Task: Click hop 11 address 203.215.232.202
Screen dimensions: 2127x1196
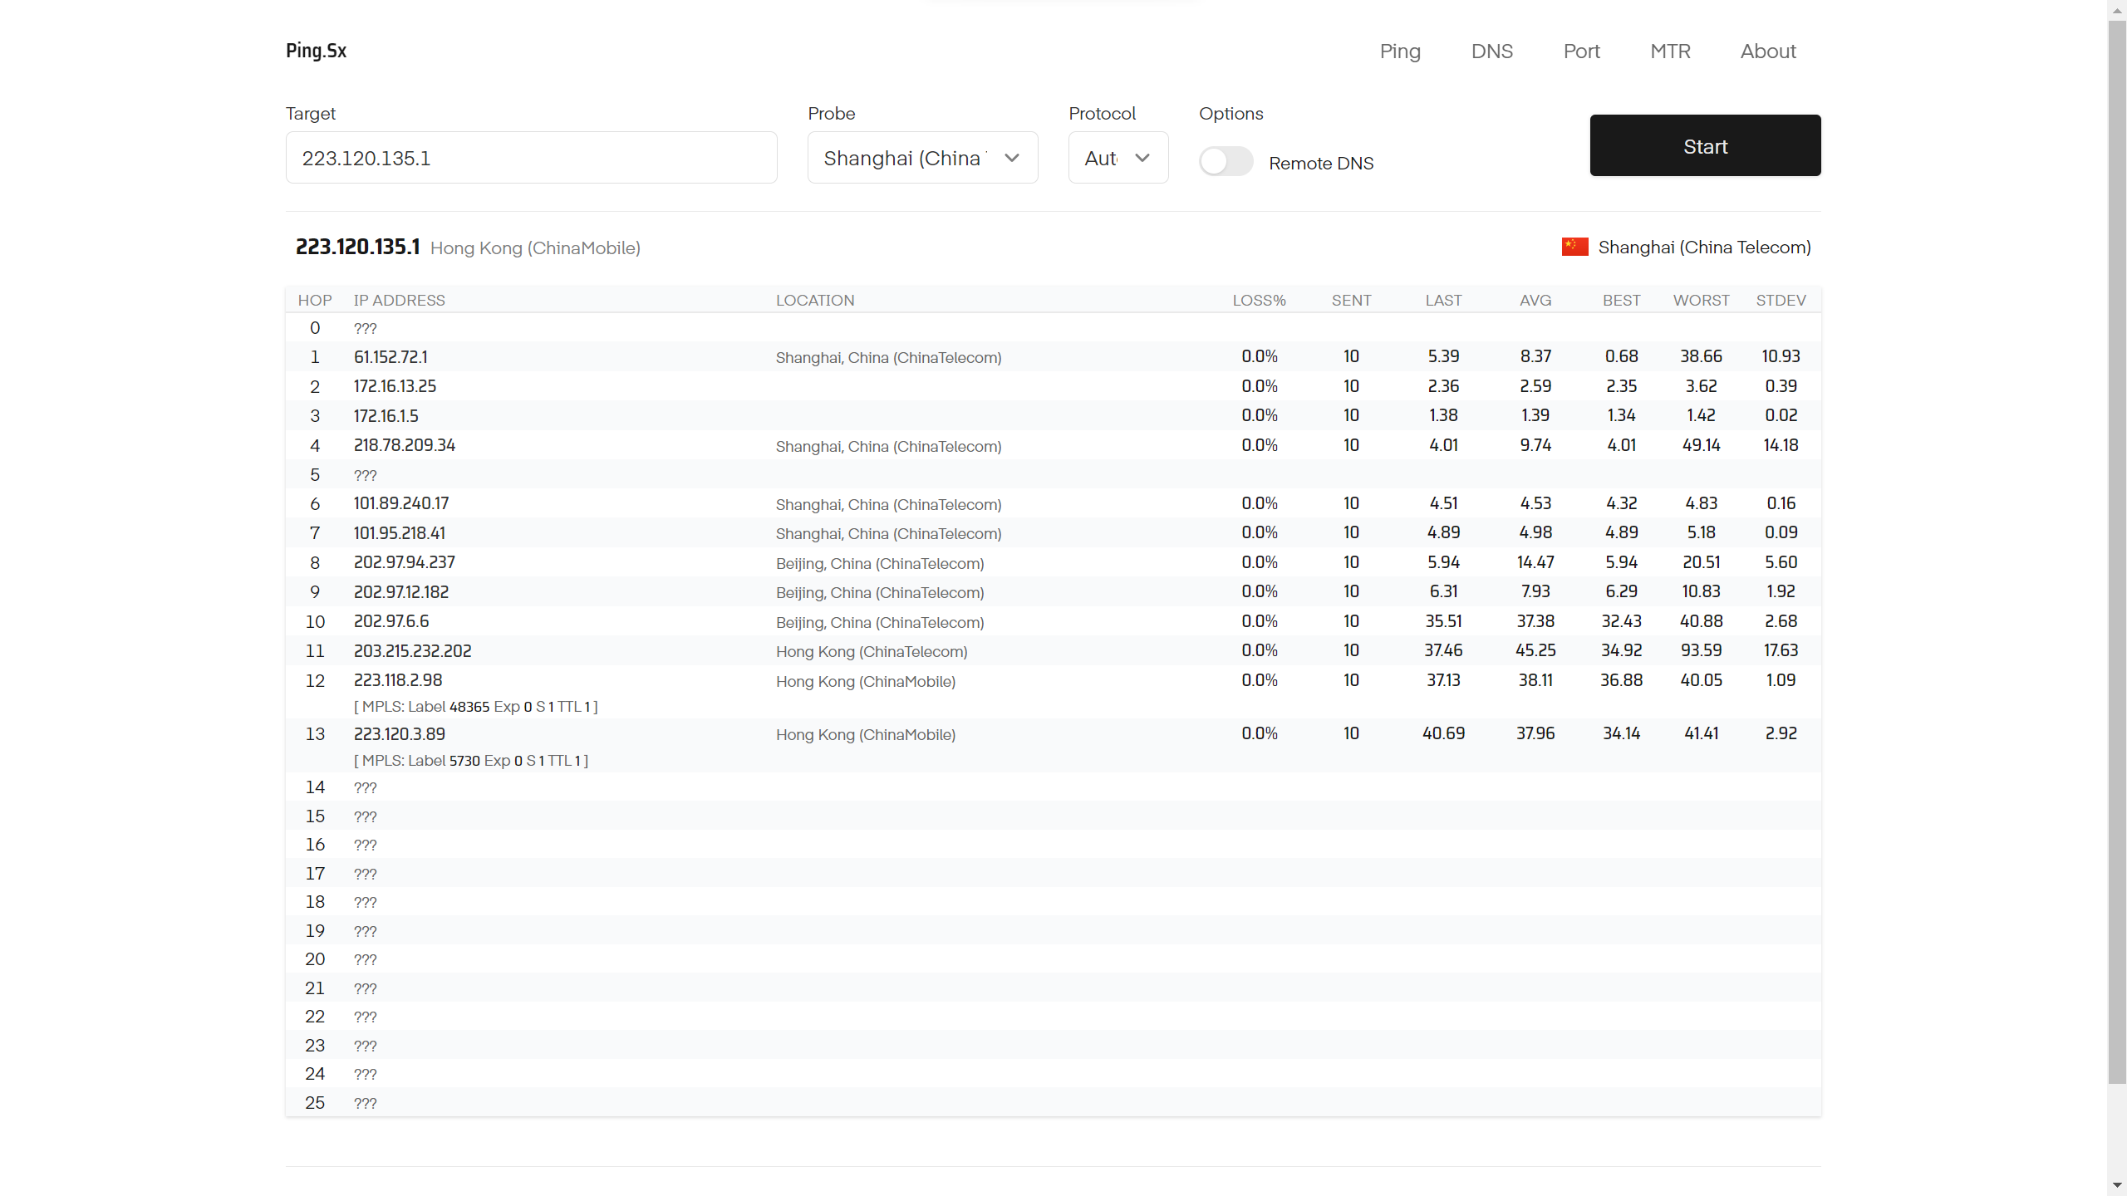Action: click(x=412, y=651)
